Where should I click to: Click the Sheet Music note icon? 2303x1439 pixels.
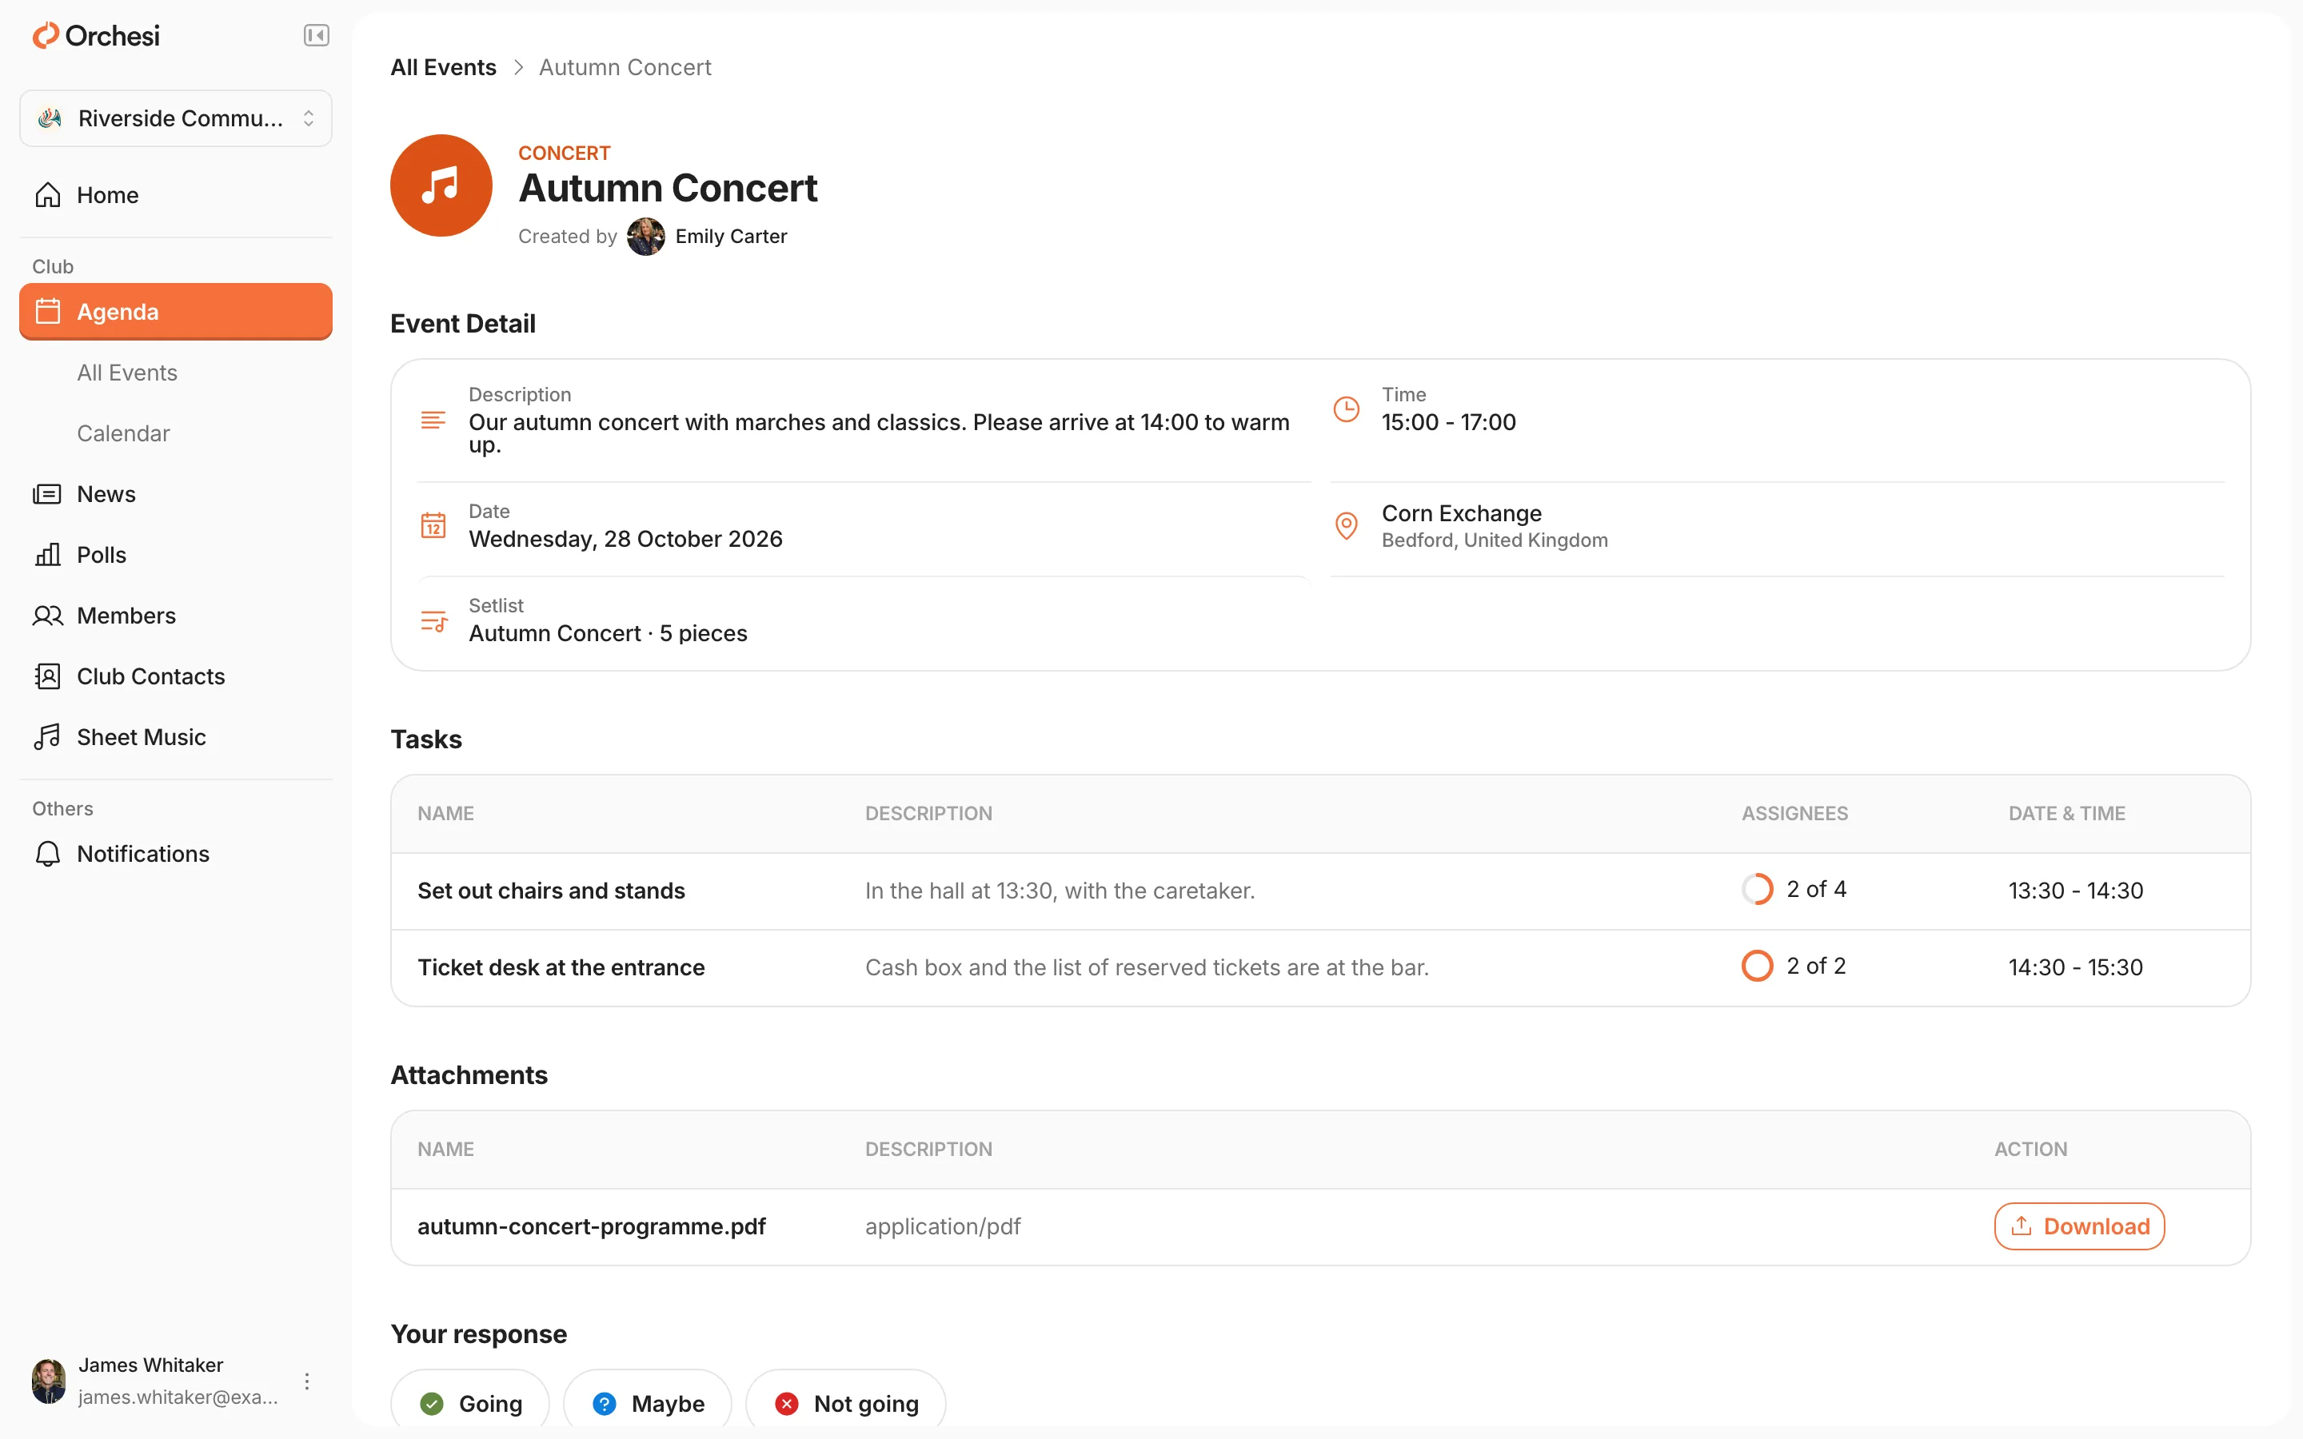click(48, 738)
